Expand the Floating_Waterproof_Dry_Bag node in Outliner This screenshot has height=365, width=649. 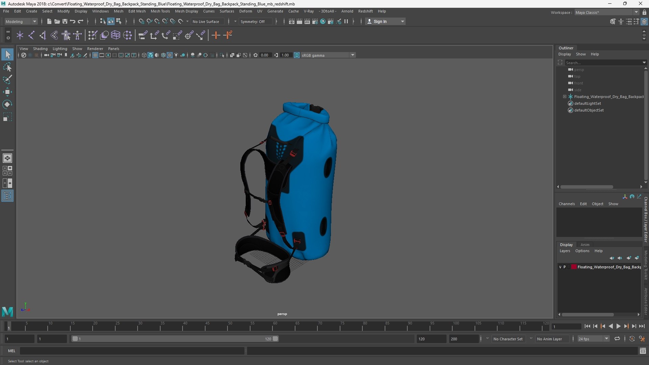coord(564,97)
